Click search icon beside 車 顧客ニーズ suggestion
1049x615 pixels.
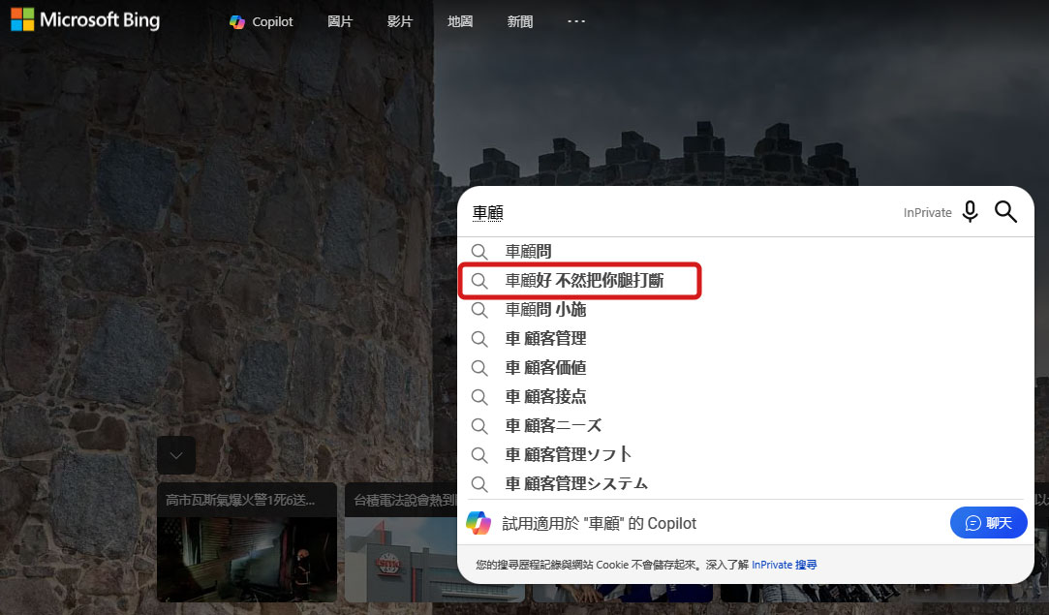click(479, 425)
